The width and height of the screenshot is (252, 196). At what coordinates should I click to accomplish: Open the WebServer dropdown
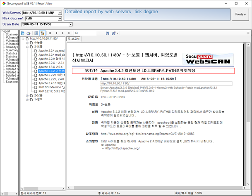60,13
